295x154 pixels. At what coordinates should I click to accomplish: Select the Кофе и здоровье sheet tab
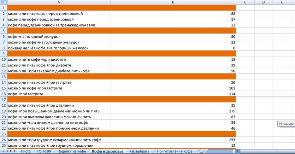[x=108, y=151]
